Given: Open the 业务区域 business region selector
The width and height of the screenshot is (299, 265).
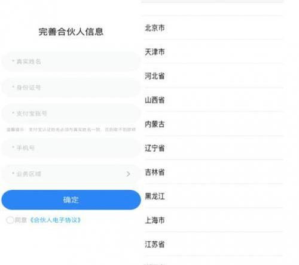Looking at the screenshot, I should pyautogui.click(x=71, y=174).
